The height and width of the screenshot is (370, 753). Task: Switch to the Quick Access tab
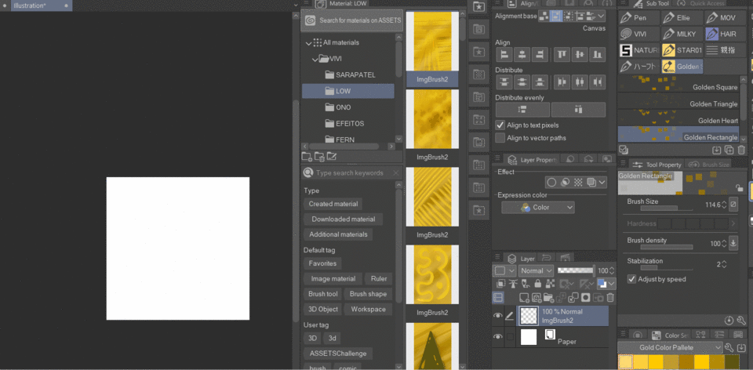702,3
